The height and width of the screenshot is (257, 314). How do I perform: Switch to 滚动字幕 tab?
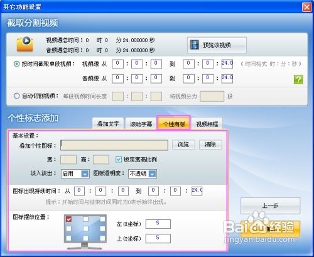(x=141, y=124)
